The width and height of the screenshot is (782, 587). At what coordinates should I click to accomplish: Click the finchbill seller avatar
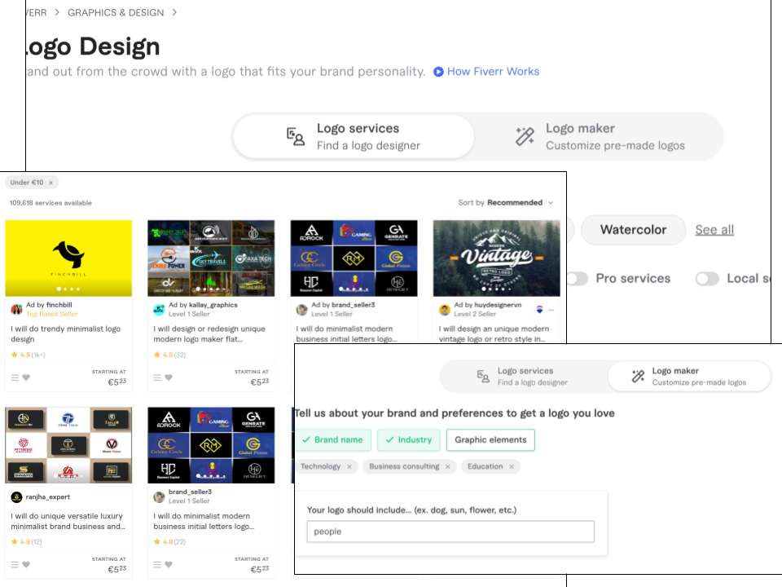pyautogui.click(x=16, y=310)
